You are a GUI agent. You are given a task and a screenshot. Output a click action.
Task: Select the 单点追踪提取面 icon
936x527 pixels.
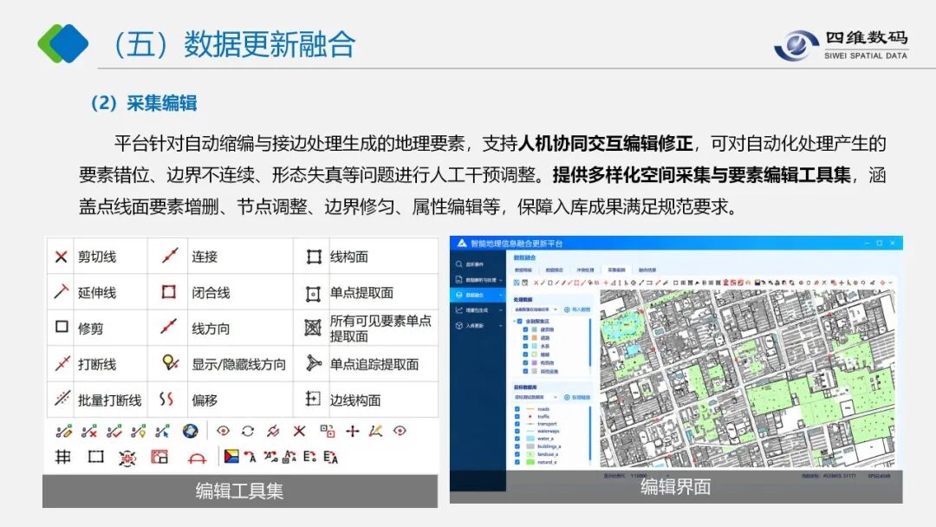314,363
